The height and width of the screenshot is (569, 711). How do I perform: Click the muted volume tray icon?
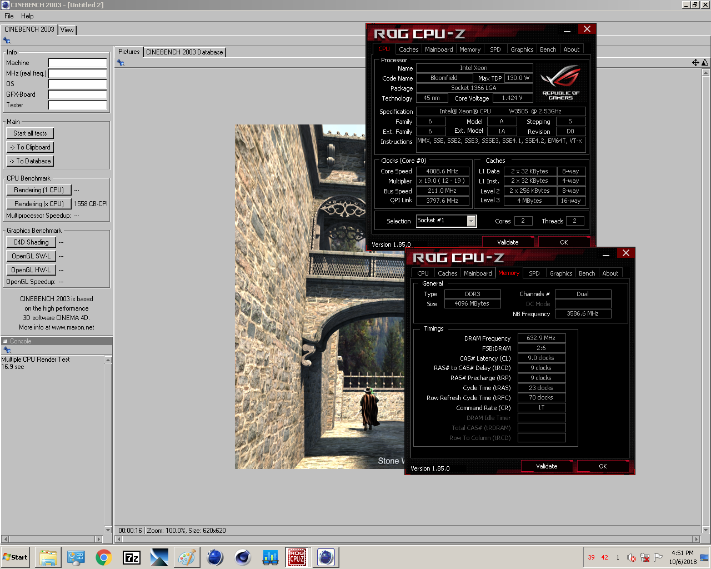coord(632,557)
